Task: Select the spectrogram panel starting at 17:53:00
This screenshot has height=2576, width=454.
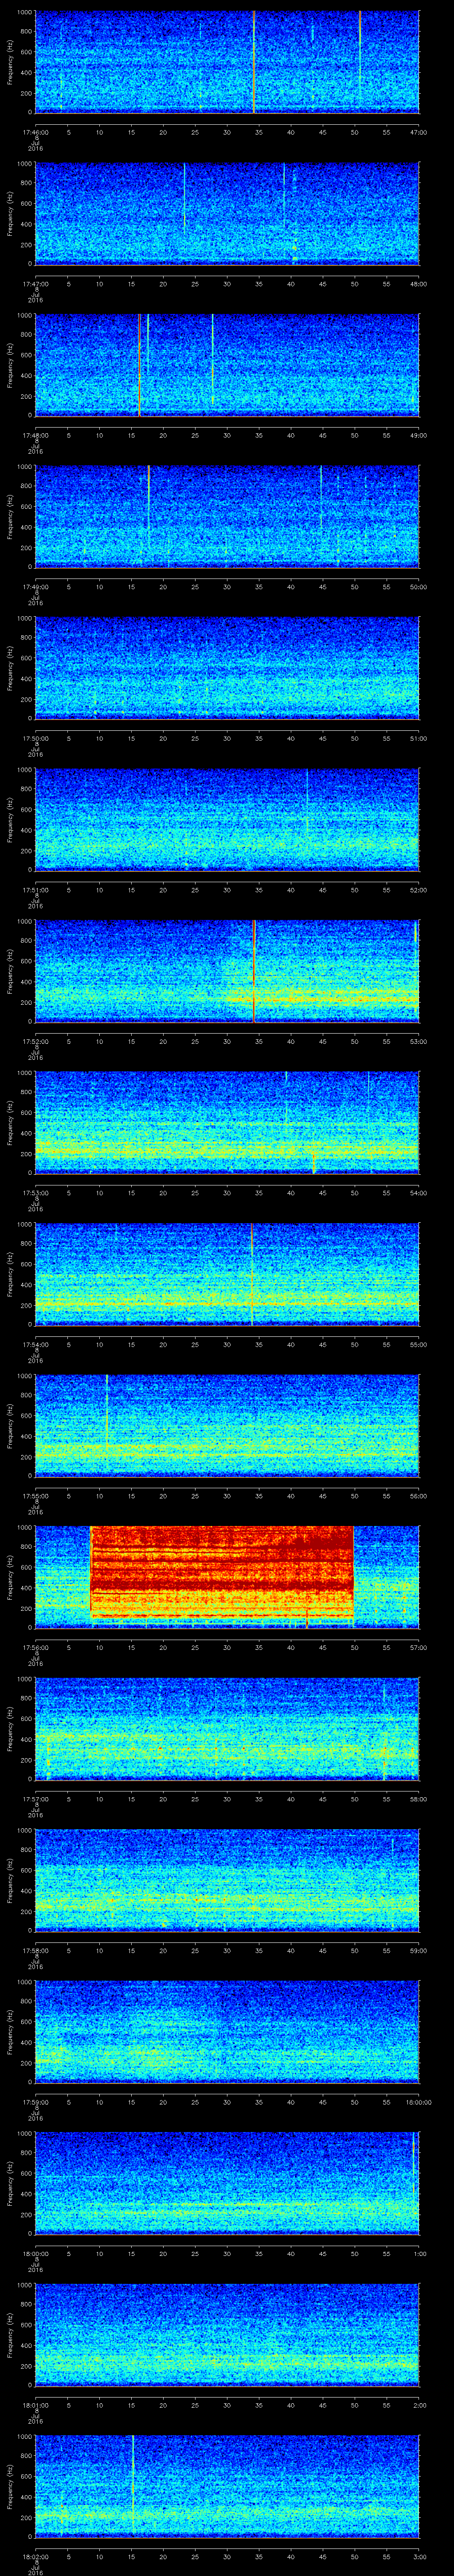Action: (x=227, y=1122)
